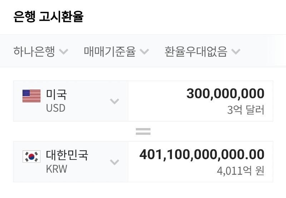Open the 환율우대없음 preferential rate dropdown
This screenshot has height=198, width=286.
pos(196,52)
